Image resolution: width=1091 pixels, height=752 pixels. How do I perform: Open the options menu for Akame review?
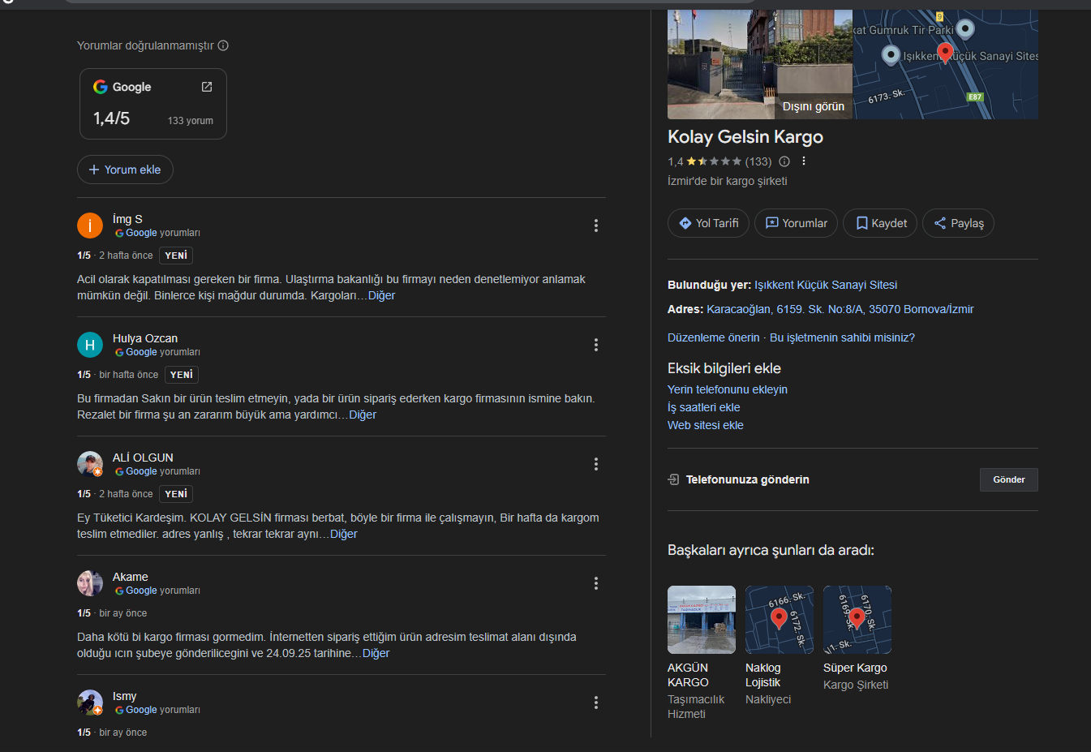click(596, 583)
